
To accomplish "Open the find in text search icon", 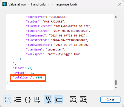I will pos(73,100).
